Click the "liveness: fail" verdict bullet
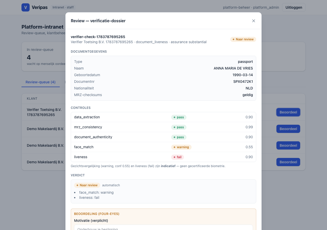327x230 pixels. coord(89,198)
